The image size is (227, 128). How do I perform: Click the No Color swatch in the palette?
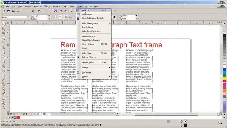(x=225, y=33)
